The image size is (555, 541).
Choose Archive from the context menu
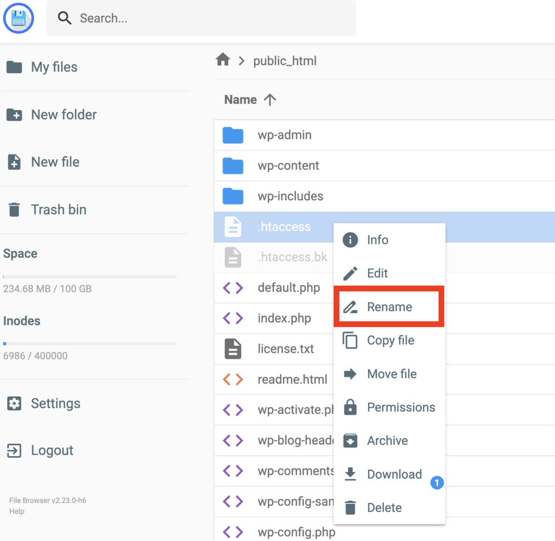pyautogui.click(x=387, y=441)
